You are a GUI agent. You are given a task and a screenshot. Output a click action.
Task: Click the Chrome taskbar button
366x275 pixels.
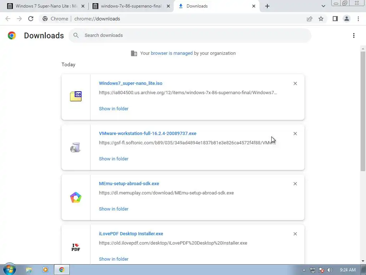point(61,270)
